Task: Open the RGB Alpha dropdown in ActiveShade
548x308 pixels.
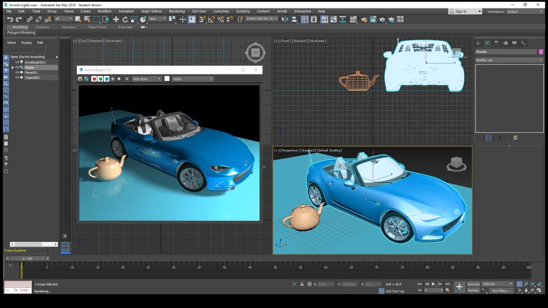Action: point(147,79)
